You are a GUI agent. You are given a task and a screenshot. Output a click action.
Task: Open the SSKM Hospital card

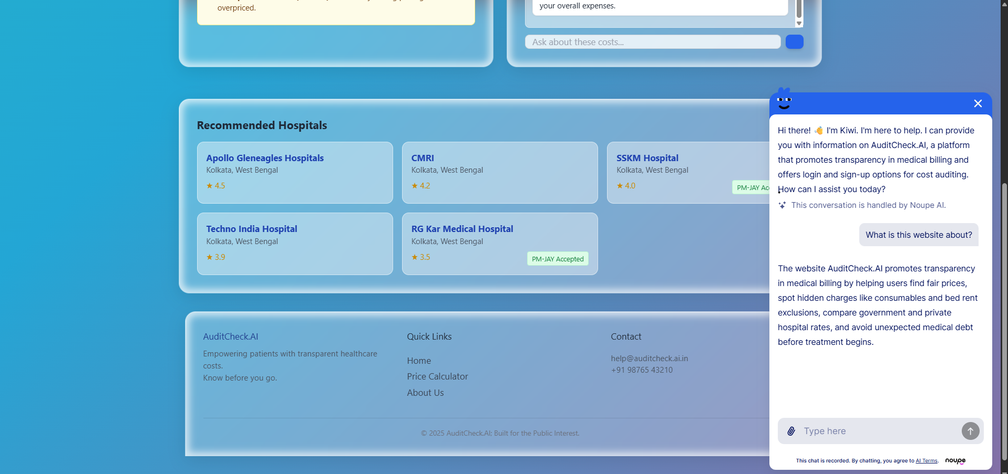click(x=688, y=173)
